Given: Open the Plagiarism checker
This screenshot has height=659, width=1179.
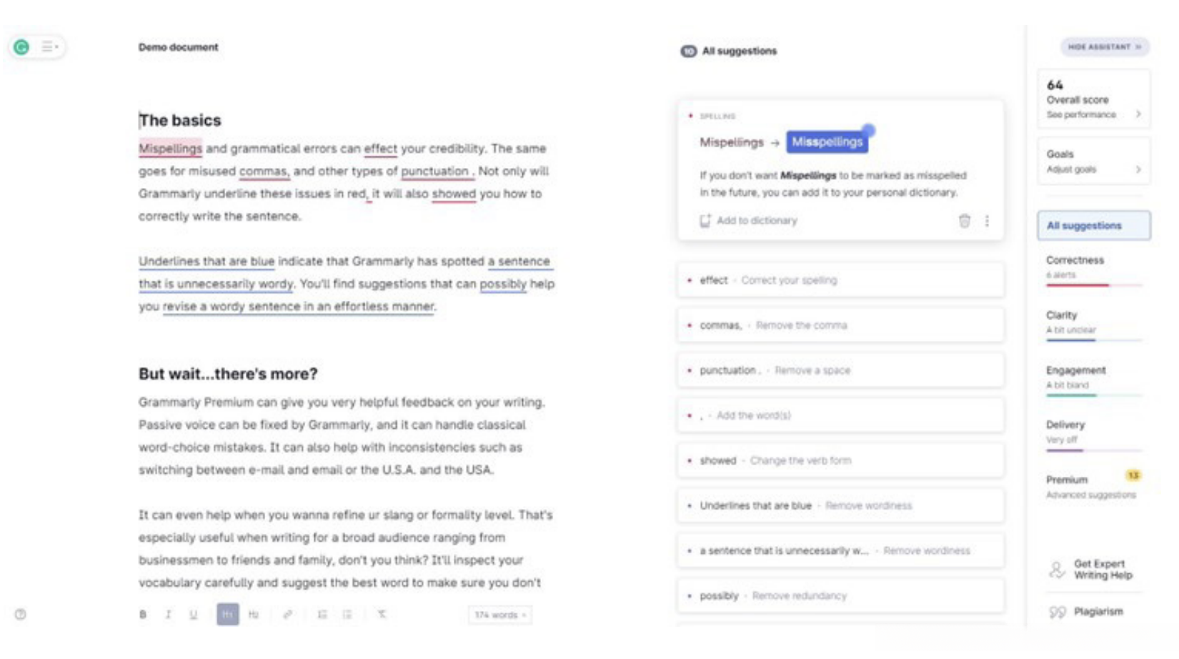Looking at the screenshot, I should (1098, 612).
